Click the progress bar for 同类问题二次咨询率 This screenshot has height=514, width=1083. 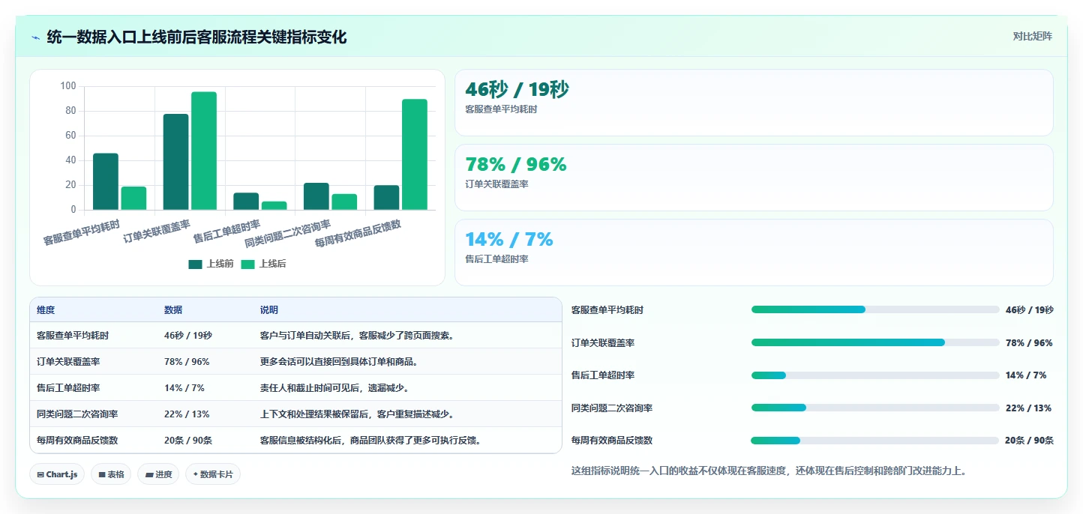click(875, 408)
